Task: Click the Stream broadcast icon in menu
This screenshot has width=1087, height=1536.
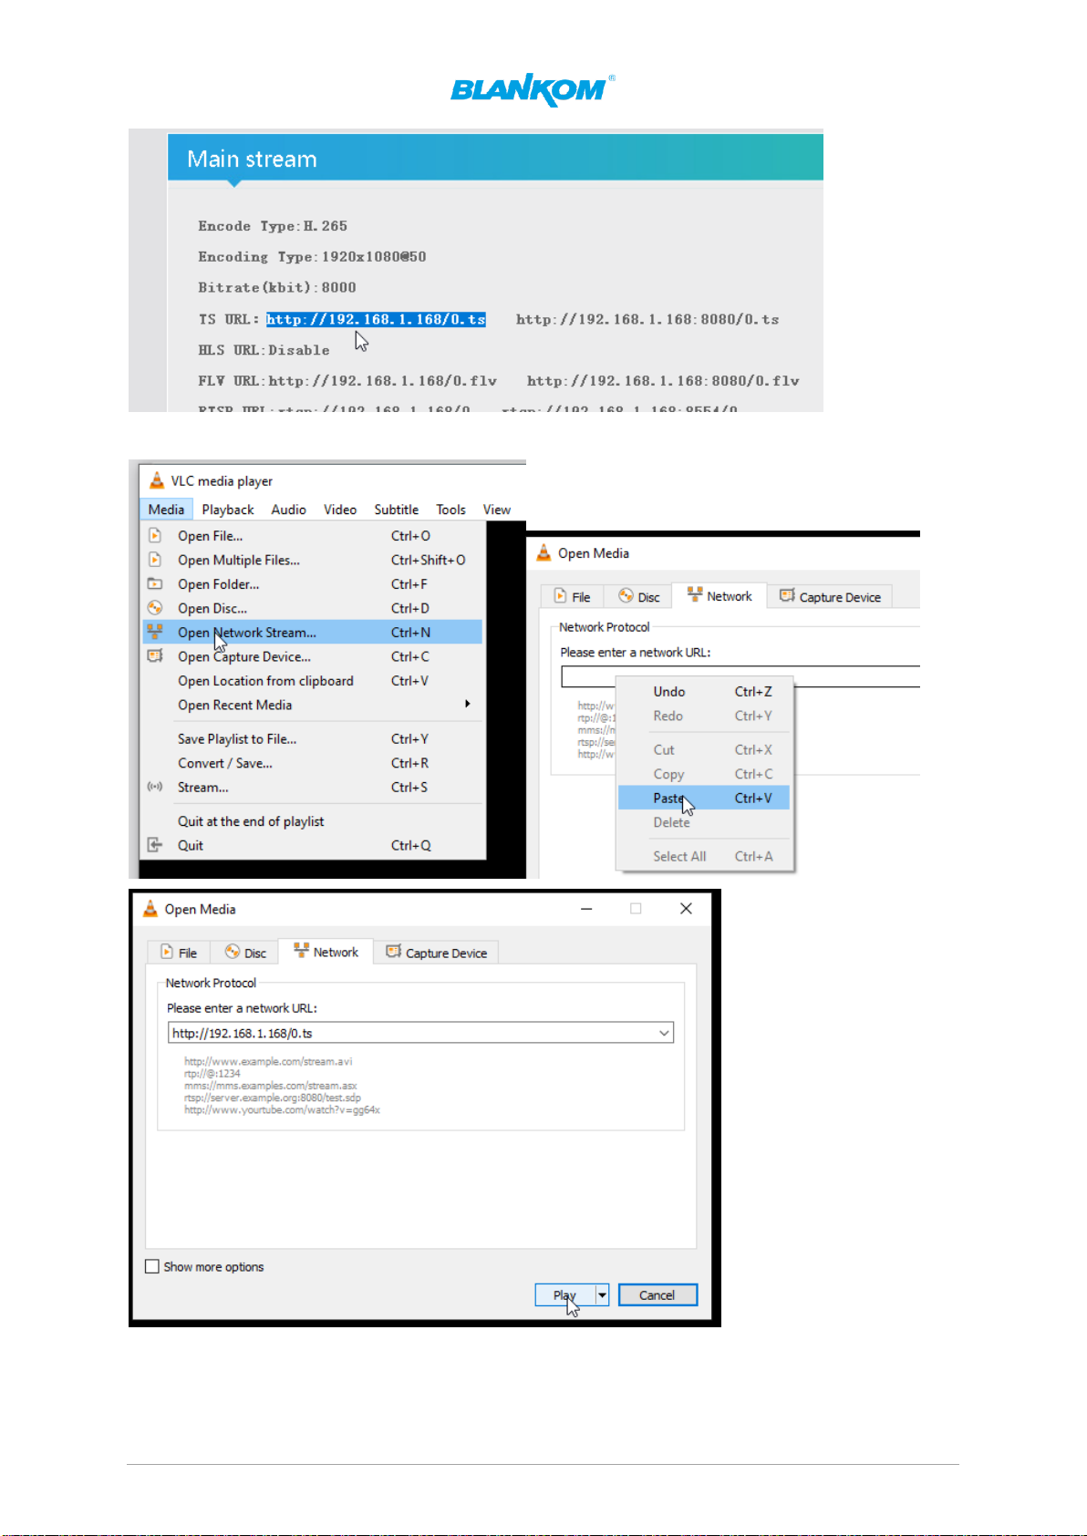Action: [155, 787]
